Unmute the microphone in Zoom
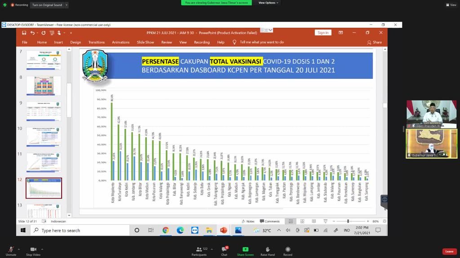 (11, 249)
